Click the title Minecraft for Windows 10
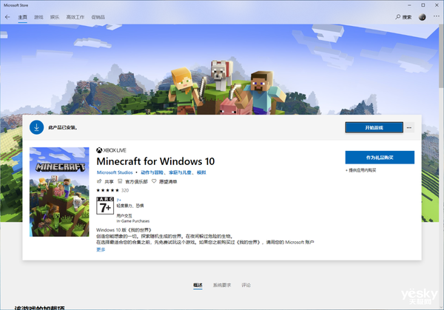444x310 pixels. pos(155,161)
